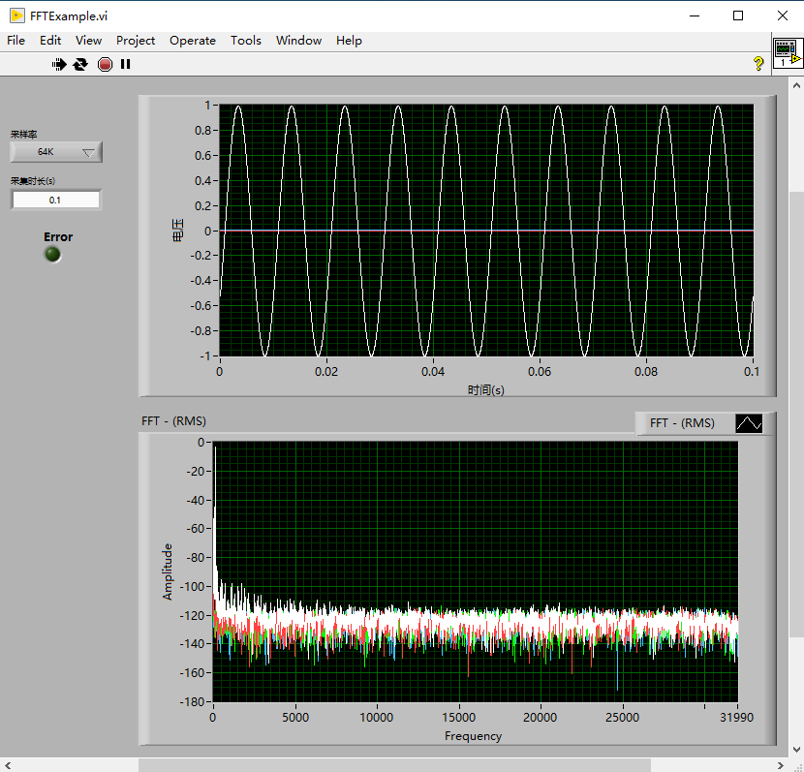
Task: Click the acquisition duration field showing 0.1
Action: 55,200
